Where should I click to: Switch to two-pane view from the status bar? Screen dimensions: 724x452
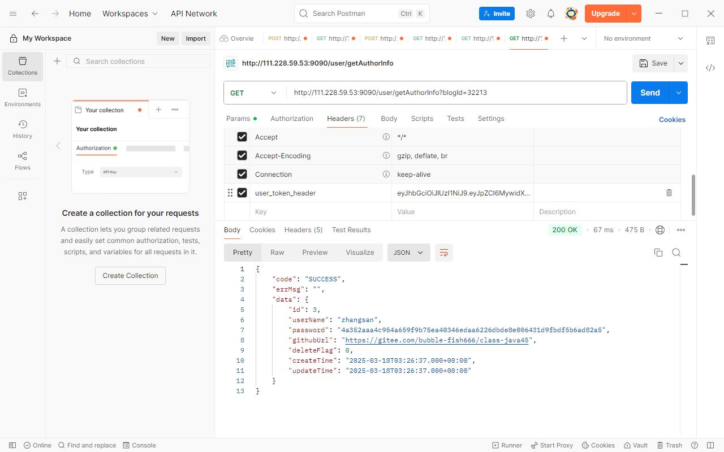point(711,445)
